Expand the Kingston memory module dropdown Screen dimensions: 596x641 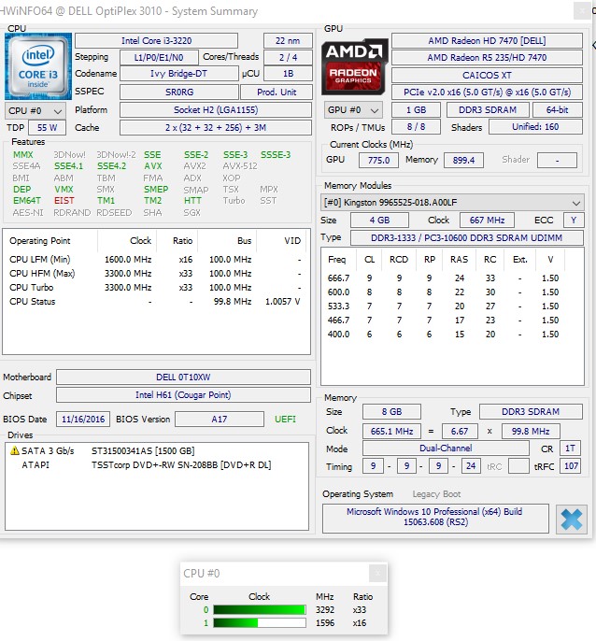tap(452, 203)
